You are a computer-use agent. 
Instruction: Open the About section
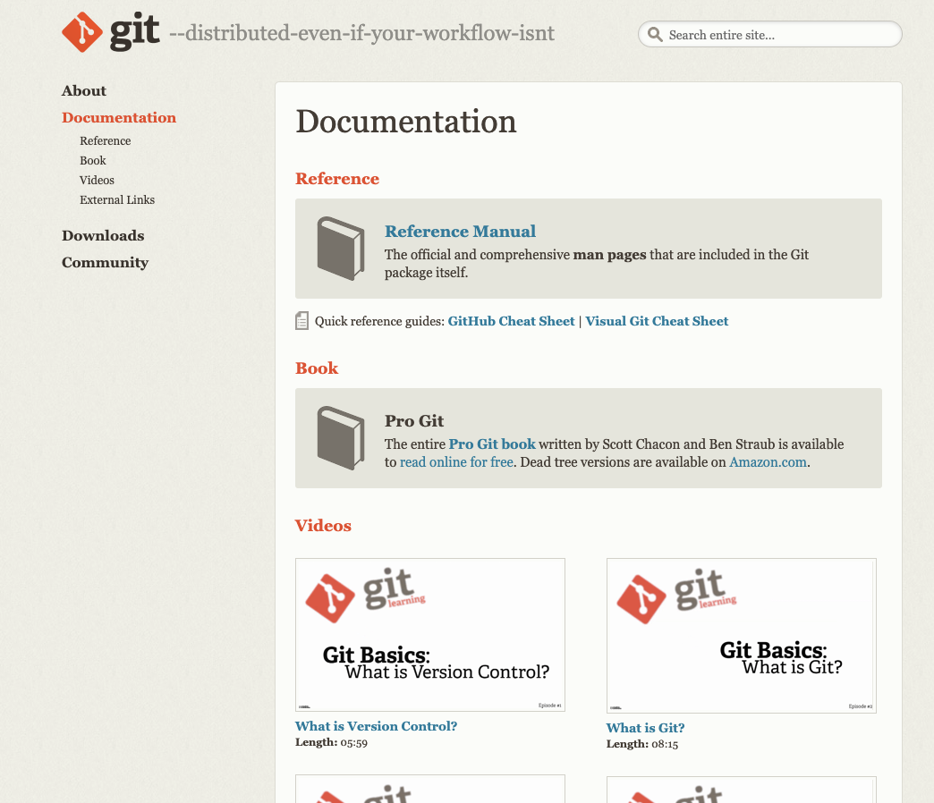tap(84, 91)
